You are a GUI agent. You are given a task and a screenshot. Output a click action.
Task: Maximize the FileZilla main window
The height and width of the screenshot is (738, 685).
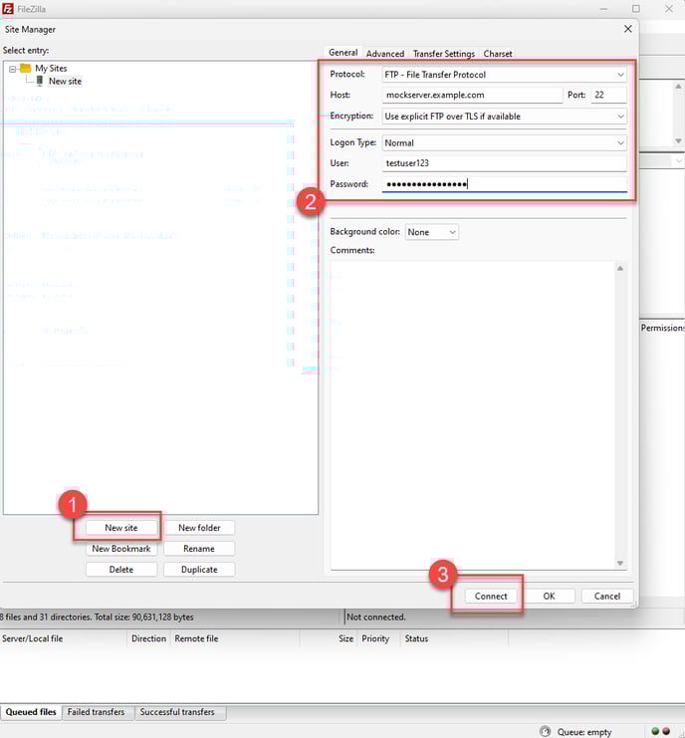[x=636, y=9]
